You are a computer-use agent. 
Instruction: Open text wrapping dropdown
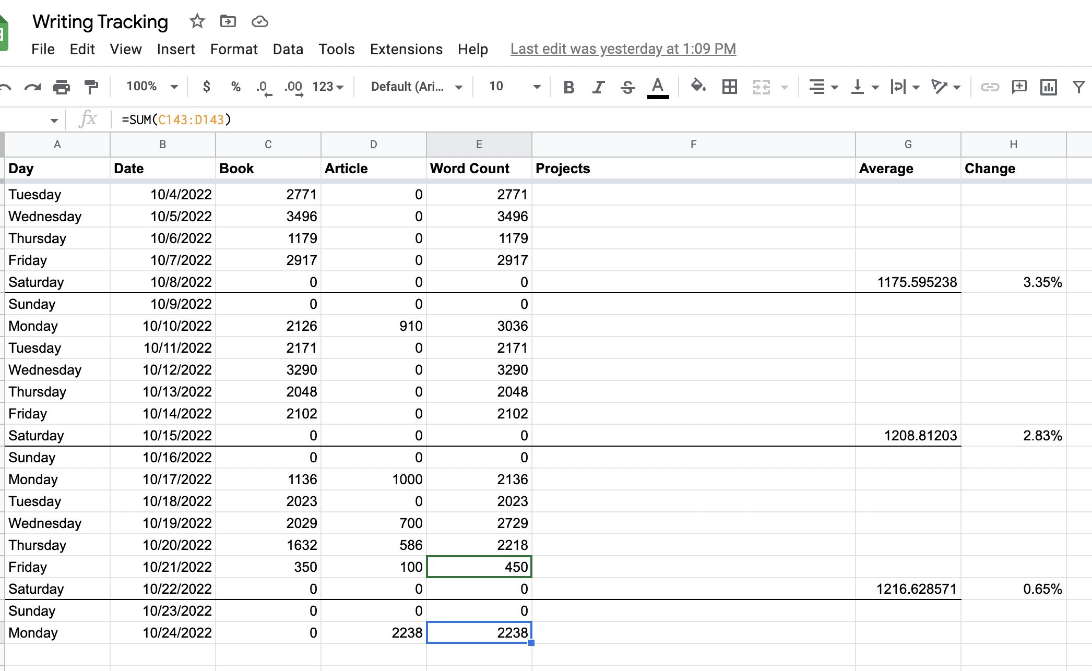click(905, 87)
